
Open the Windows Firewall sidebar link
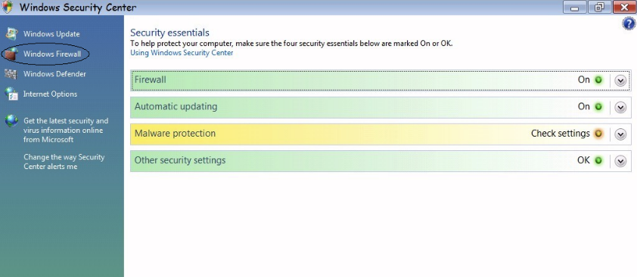coord(52,54)
